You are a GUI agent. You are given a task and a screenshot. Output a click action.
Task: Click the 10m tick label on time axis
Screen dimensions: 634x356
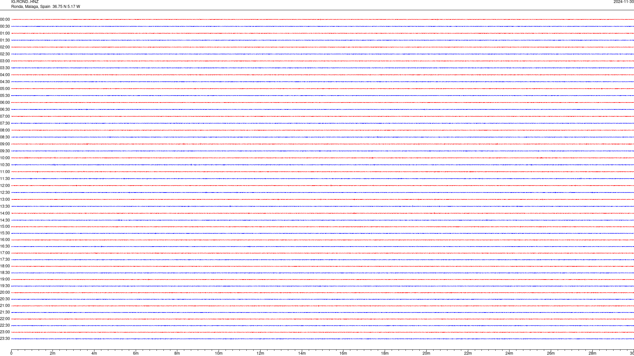pyautogui.click(x=219, y=353)
